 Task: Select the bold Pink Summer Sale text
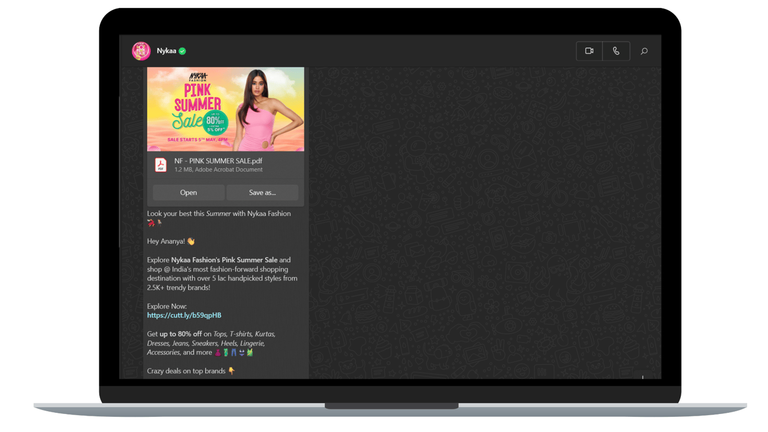point(249,260)
